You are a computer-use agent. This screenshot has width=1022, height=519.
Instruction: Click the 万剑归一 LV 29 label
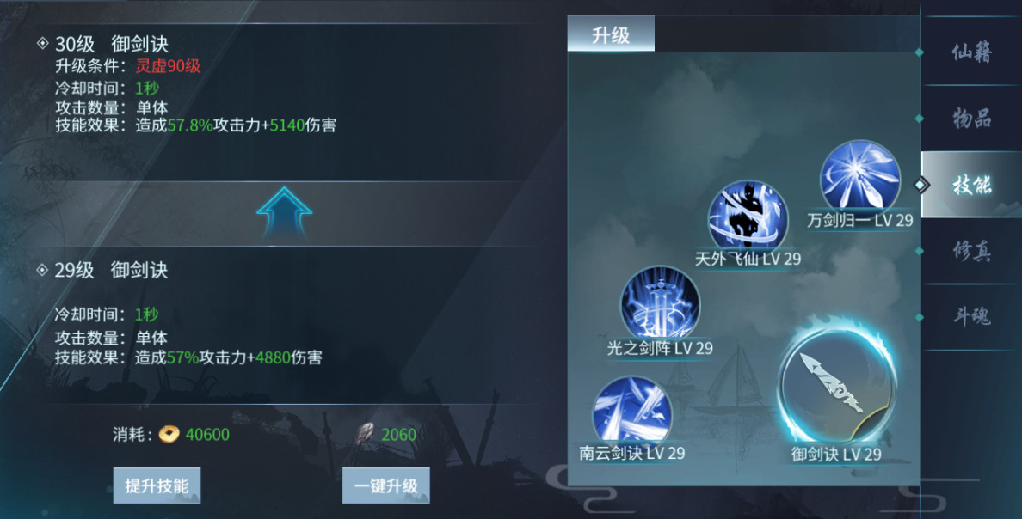point(860,221)
